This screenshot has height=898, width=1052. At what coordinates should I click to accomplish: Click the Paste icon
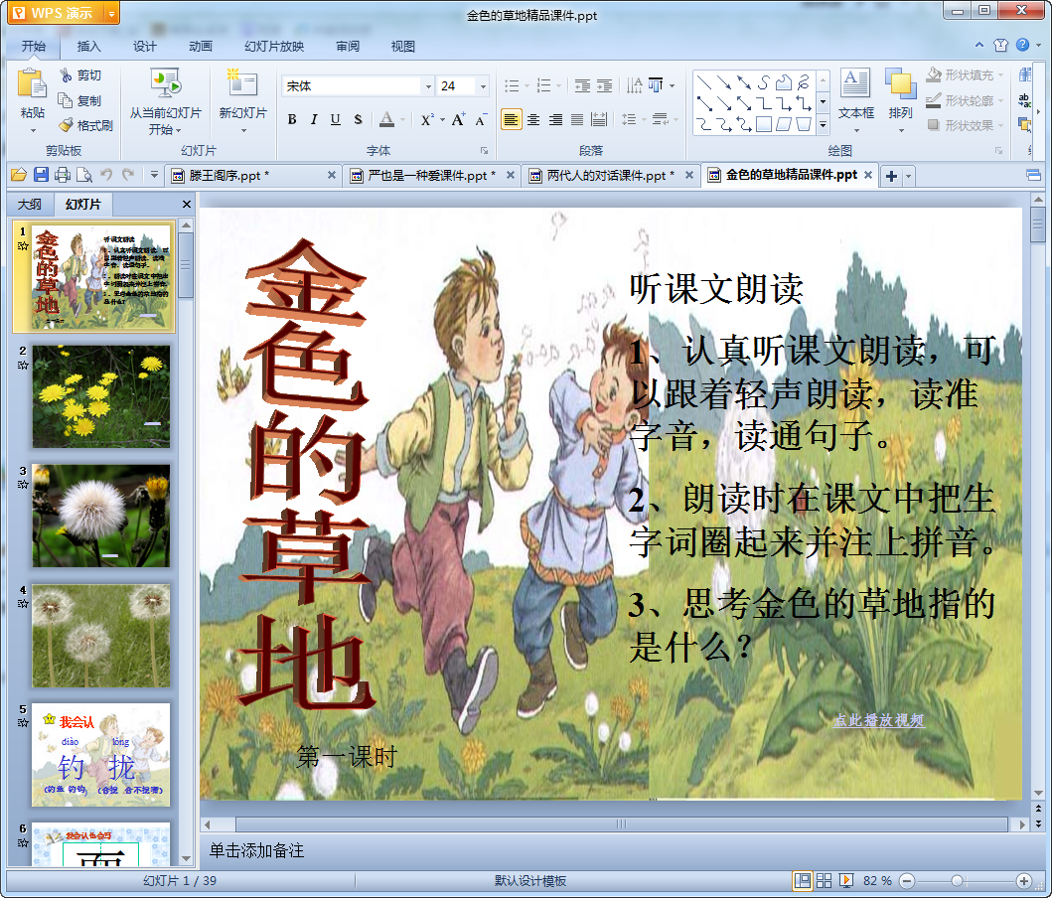pos(32,85)
